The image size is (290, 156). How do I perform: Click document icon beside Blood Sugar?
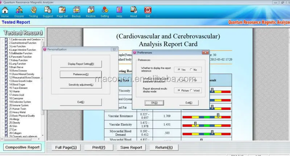[x=6, y=85]
